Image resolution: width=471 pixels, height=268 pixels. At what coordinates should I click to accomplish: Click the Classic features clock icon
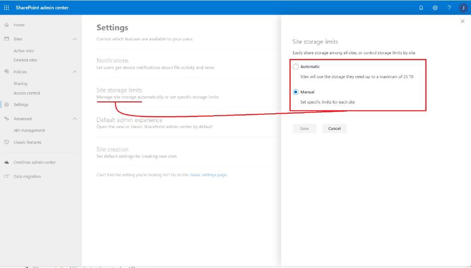coord(6,142)
